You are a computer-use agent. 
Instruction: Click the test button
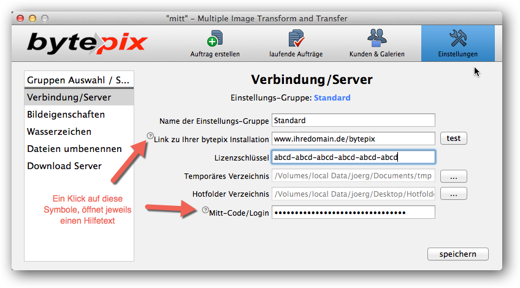tap(453, 138)
